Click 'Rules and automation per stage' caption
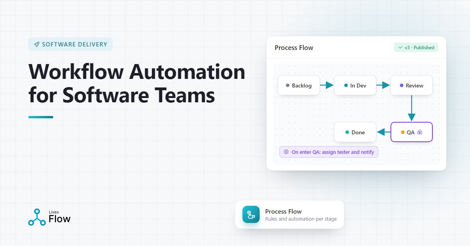 (301, 219)
